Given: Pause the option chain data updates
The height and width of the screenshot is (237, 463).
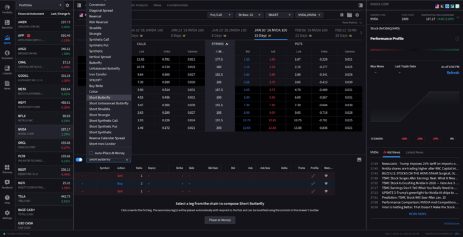Looking at the screenshot, I should 342,15.
